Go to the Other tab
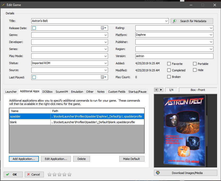This screenshot has width=221, height=181. tap(90, 92)
